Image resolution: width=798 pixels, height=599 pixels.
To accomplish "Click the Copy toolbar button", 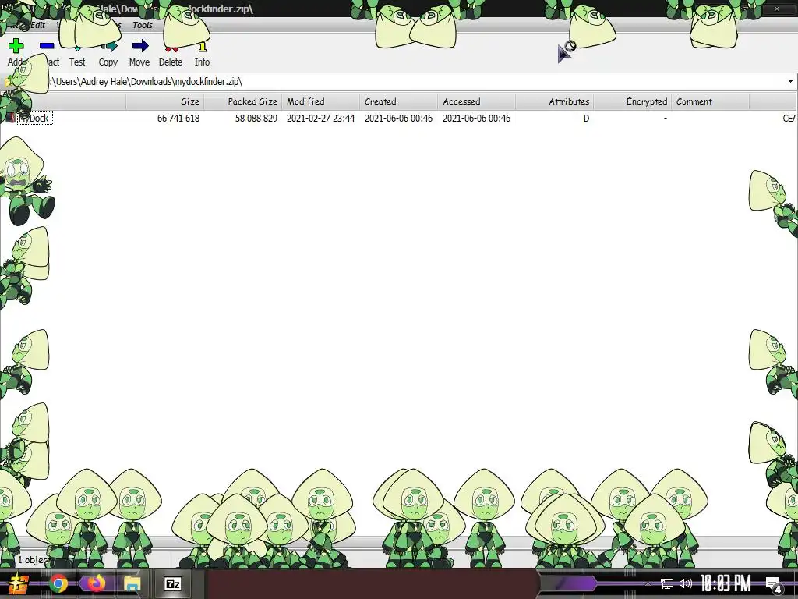I will click(x=108, y=54).
